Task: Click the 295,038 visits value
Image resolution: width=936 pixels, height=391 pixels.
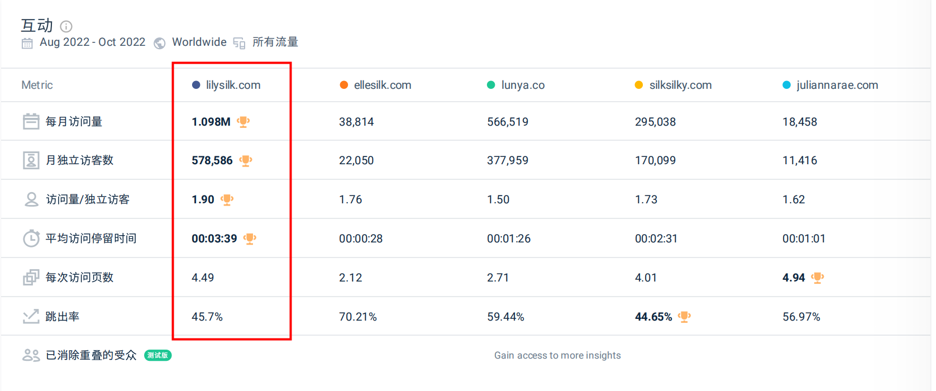Action: [655, 122]
